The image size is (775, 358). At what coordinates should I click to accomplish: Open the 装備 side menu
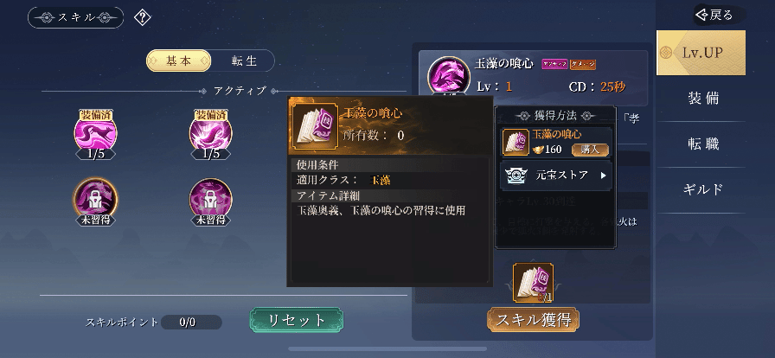pos(703,99)
